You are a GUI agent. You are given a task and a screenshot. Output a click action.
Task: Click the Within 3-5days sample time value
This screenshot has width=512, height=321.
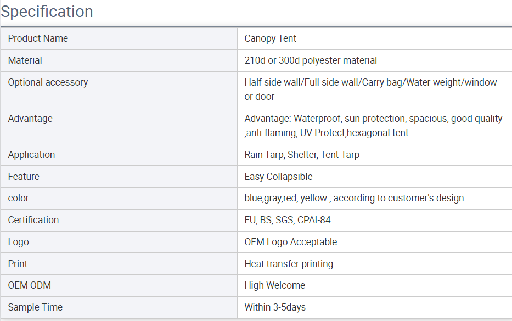275,307
